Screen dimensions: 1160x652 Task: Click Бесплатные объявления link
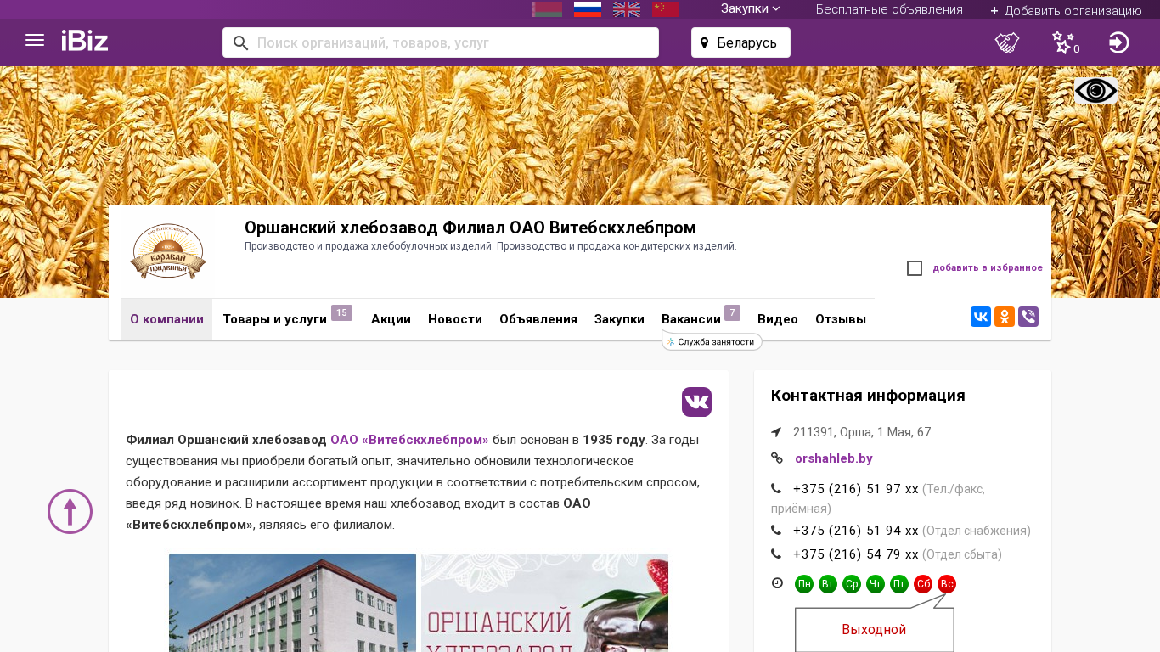point(889,9)
